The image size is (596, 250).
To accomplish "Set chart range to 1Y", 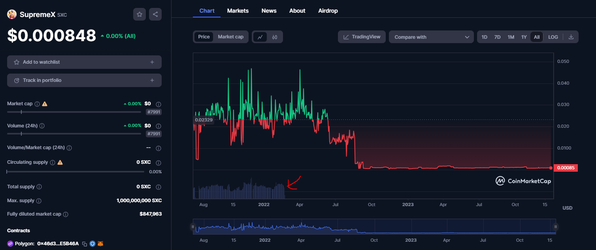I will 524,37.
